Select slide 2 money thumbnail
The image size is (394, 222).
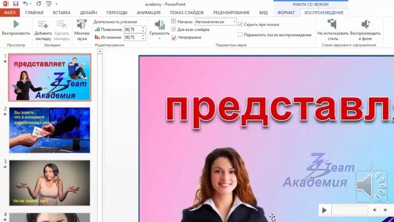50,130
